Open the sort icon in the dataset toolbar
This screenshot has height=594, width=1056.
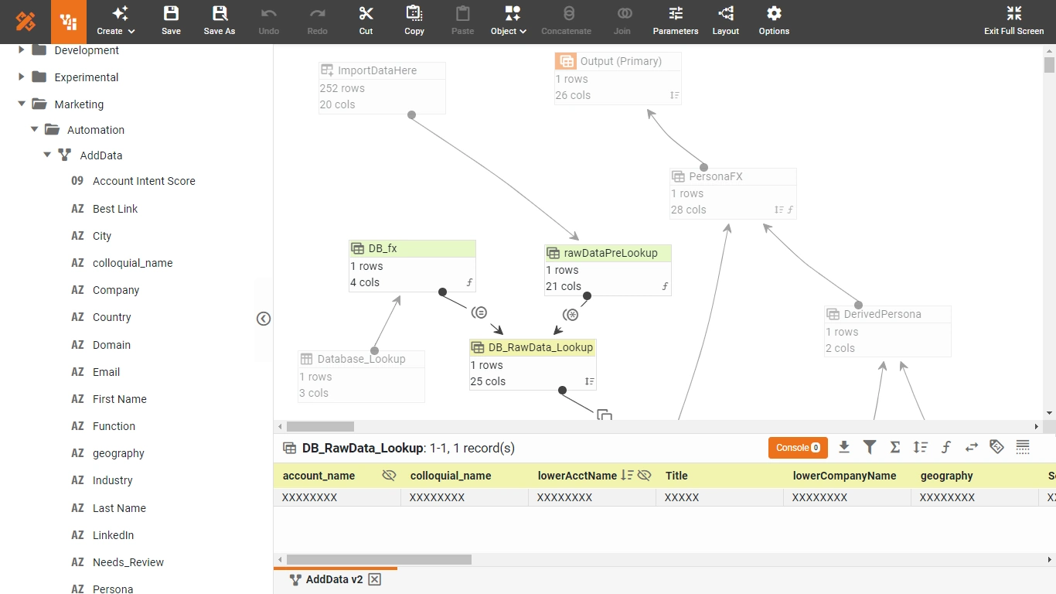pyautogui.click(x=920, y=447)
